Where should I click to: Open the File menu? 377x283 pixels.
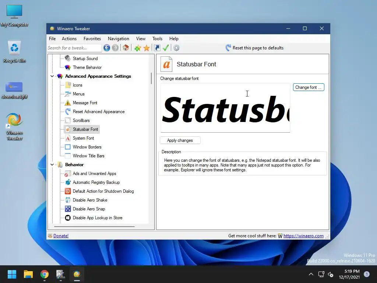coord(52,38)
